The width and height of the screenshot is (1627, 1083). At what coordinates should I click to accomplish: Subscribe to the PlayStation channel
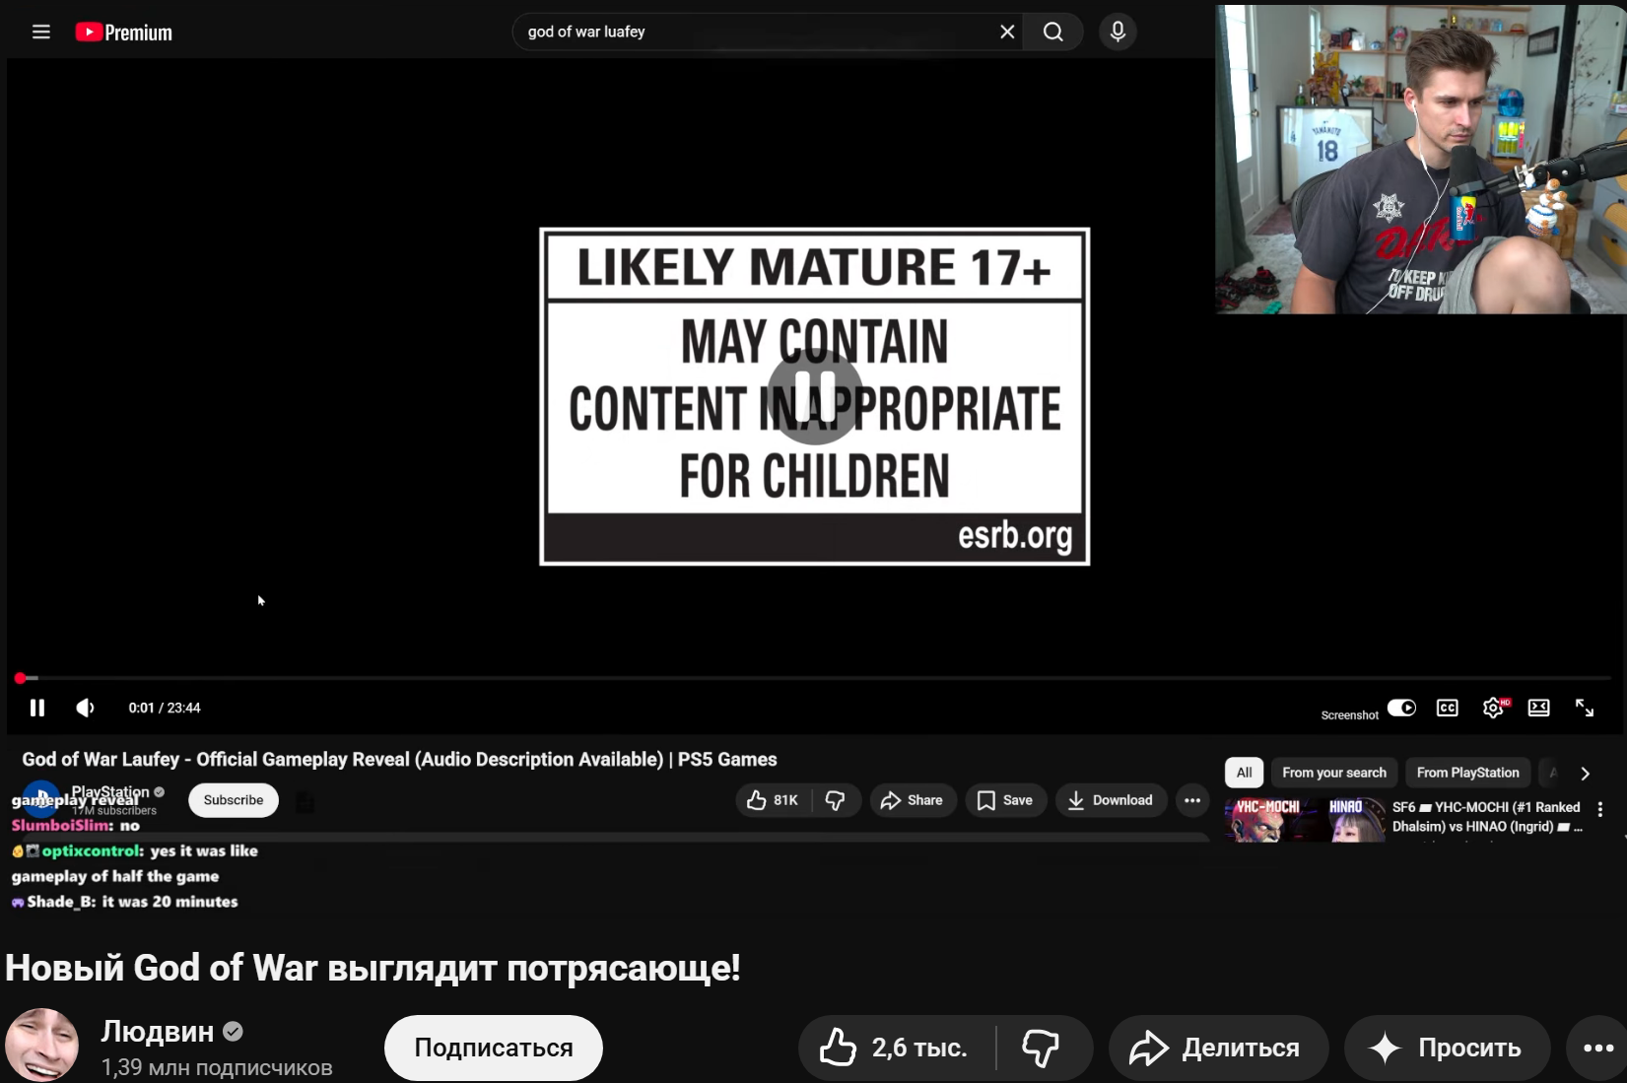click(x=234, y=800)
